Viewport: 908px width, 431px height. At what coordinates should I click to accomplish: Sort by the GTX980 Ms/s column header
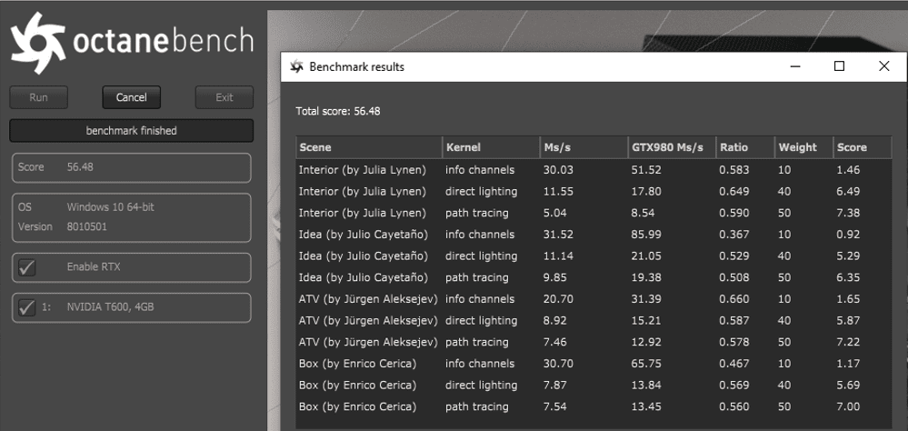point(672,147)
